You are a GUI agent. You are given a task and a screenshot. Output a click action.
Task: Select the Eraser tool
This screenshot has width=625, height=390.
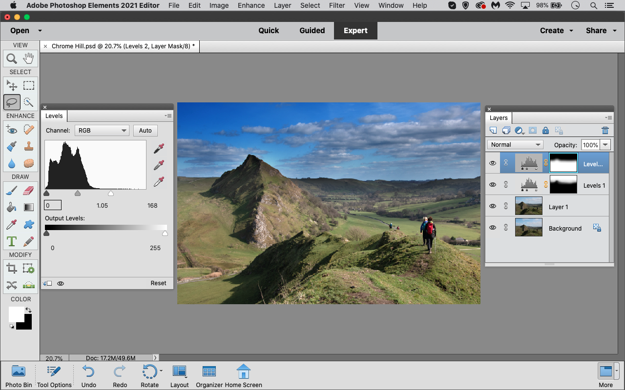29,191
